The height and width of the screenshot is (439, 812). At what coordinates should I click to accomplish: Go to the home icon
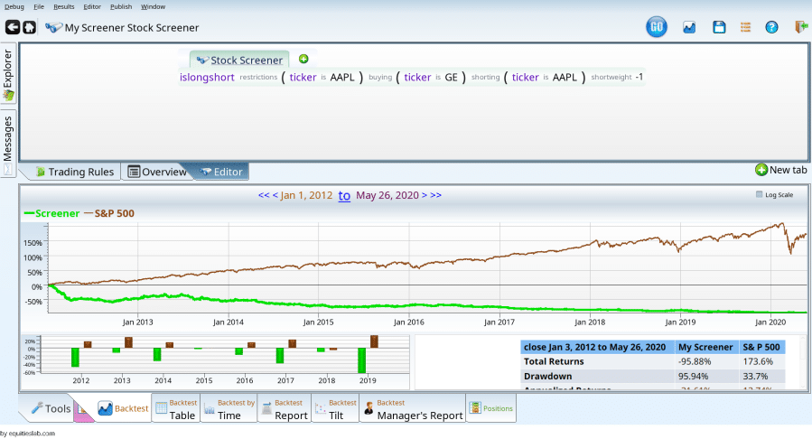click(29, 27)
